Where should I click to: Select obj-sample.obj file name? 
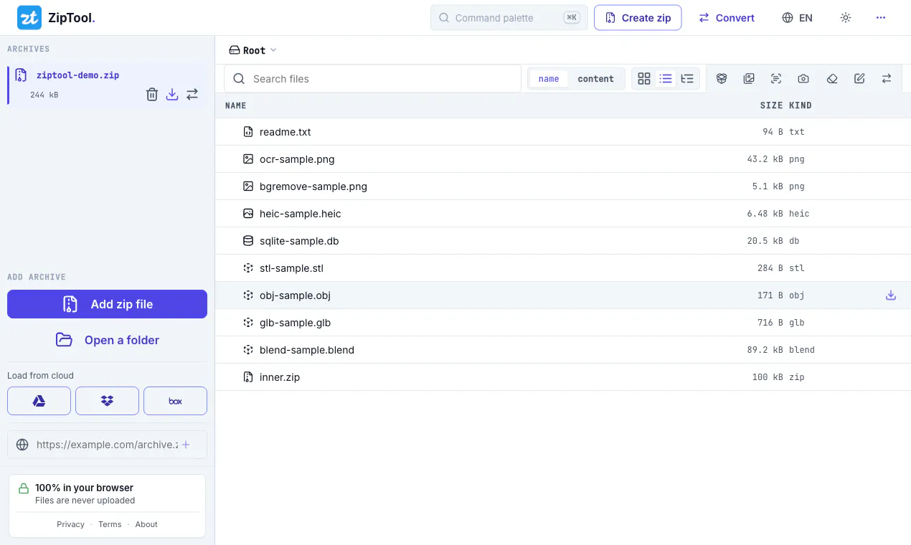point(295,295)
